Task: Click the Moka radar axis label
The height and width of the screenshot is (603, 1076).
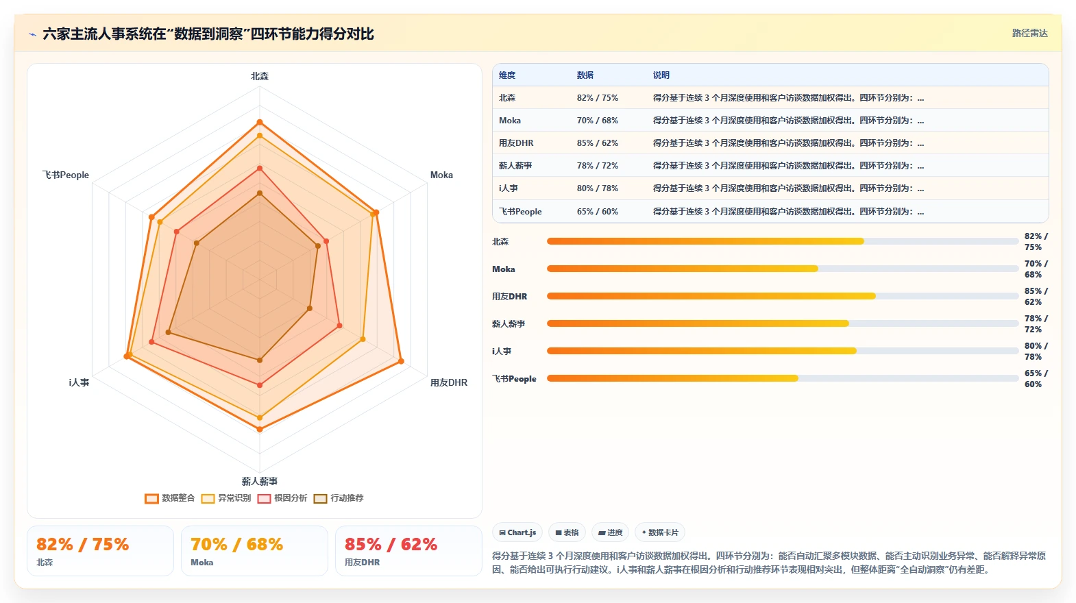Action: coord(441,175)
